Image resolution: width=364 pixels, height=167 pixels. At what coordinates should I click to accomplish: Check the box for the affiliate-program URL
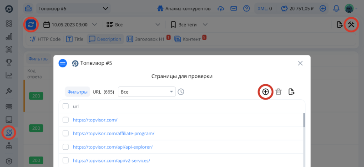point(66,133)
